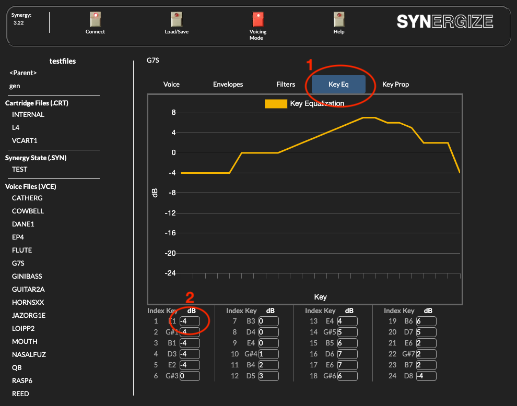Load the TEST Synergy state file
Screen dimensions: 517x406
[19, 170]
